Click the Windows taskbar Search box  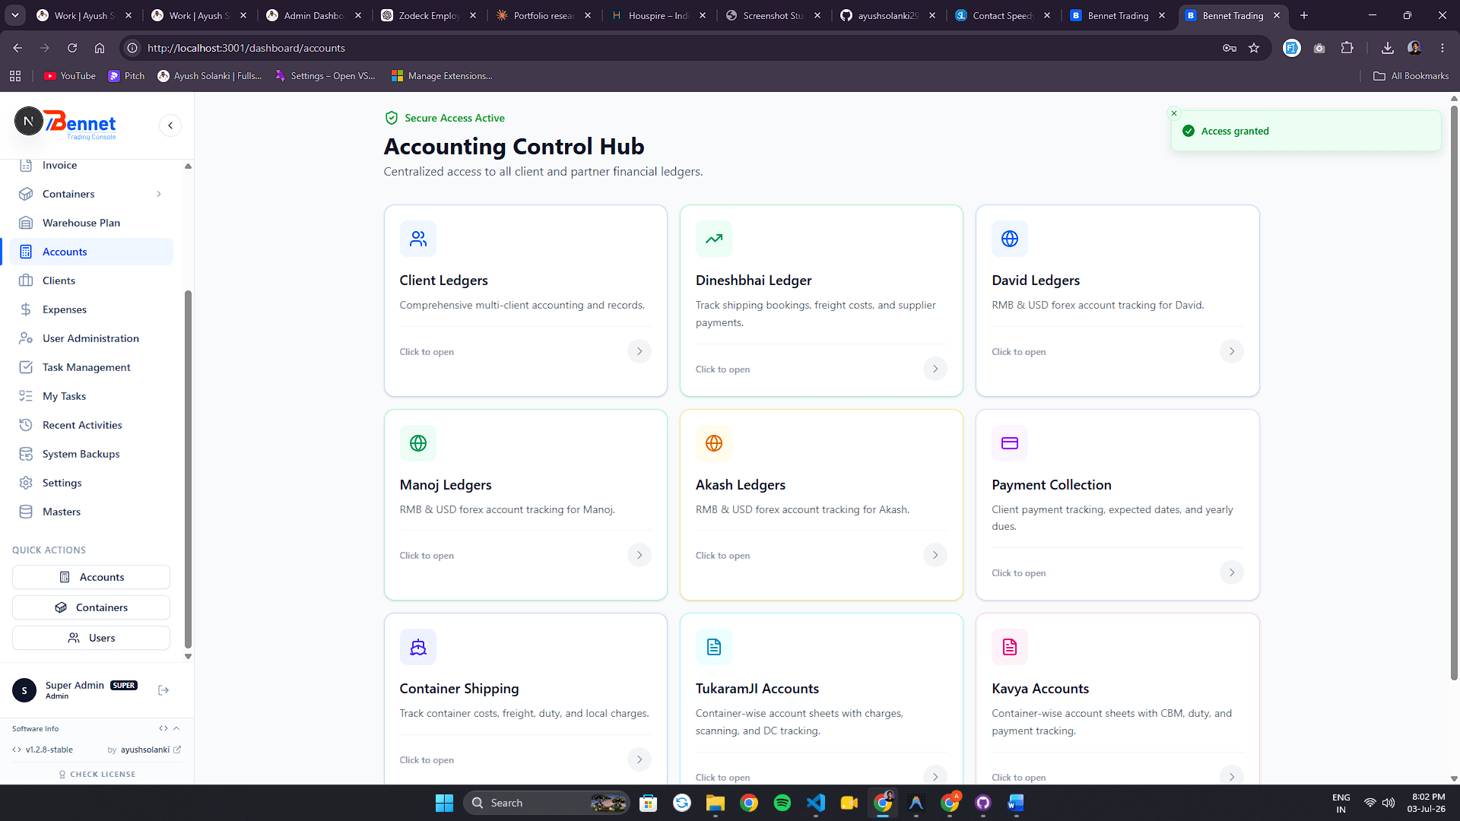point(546,803)
